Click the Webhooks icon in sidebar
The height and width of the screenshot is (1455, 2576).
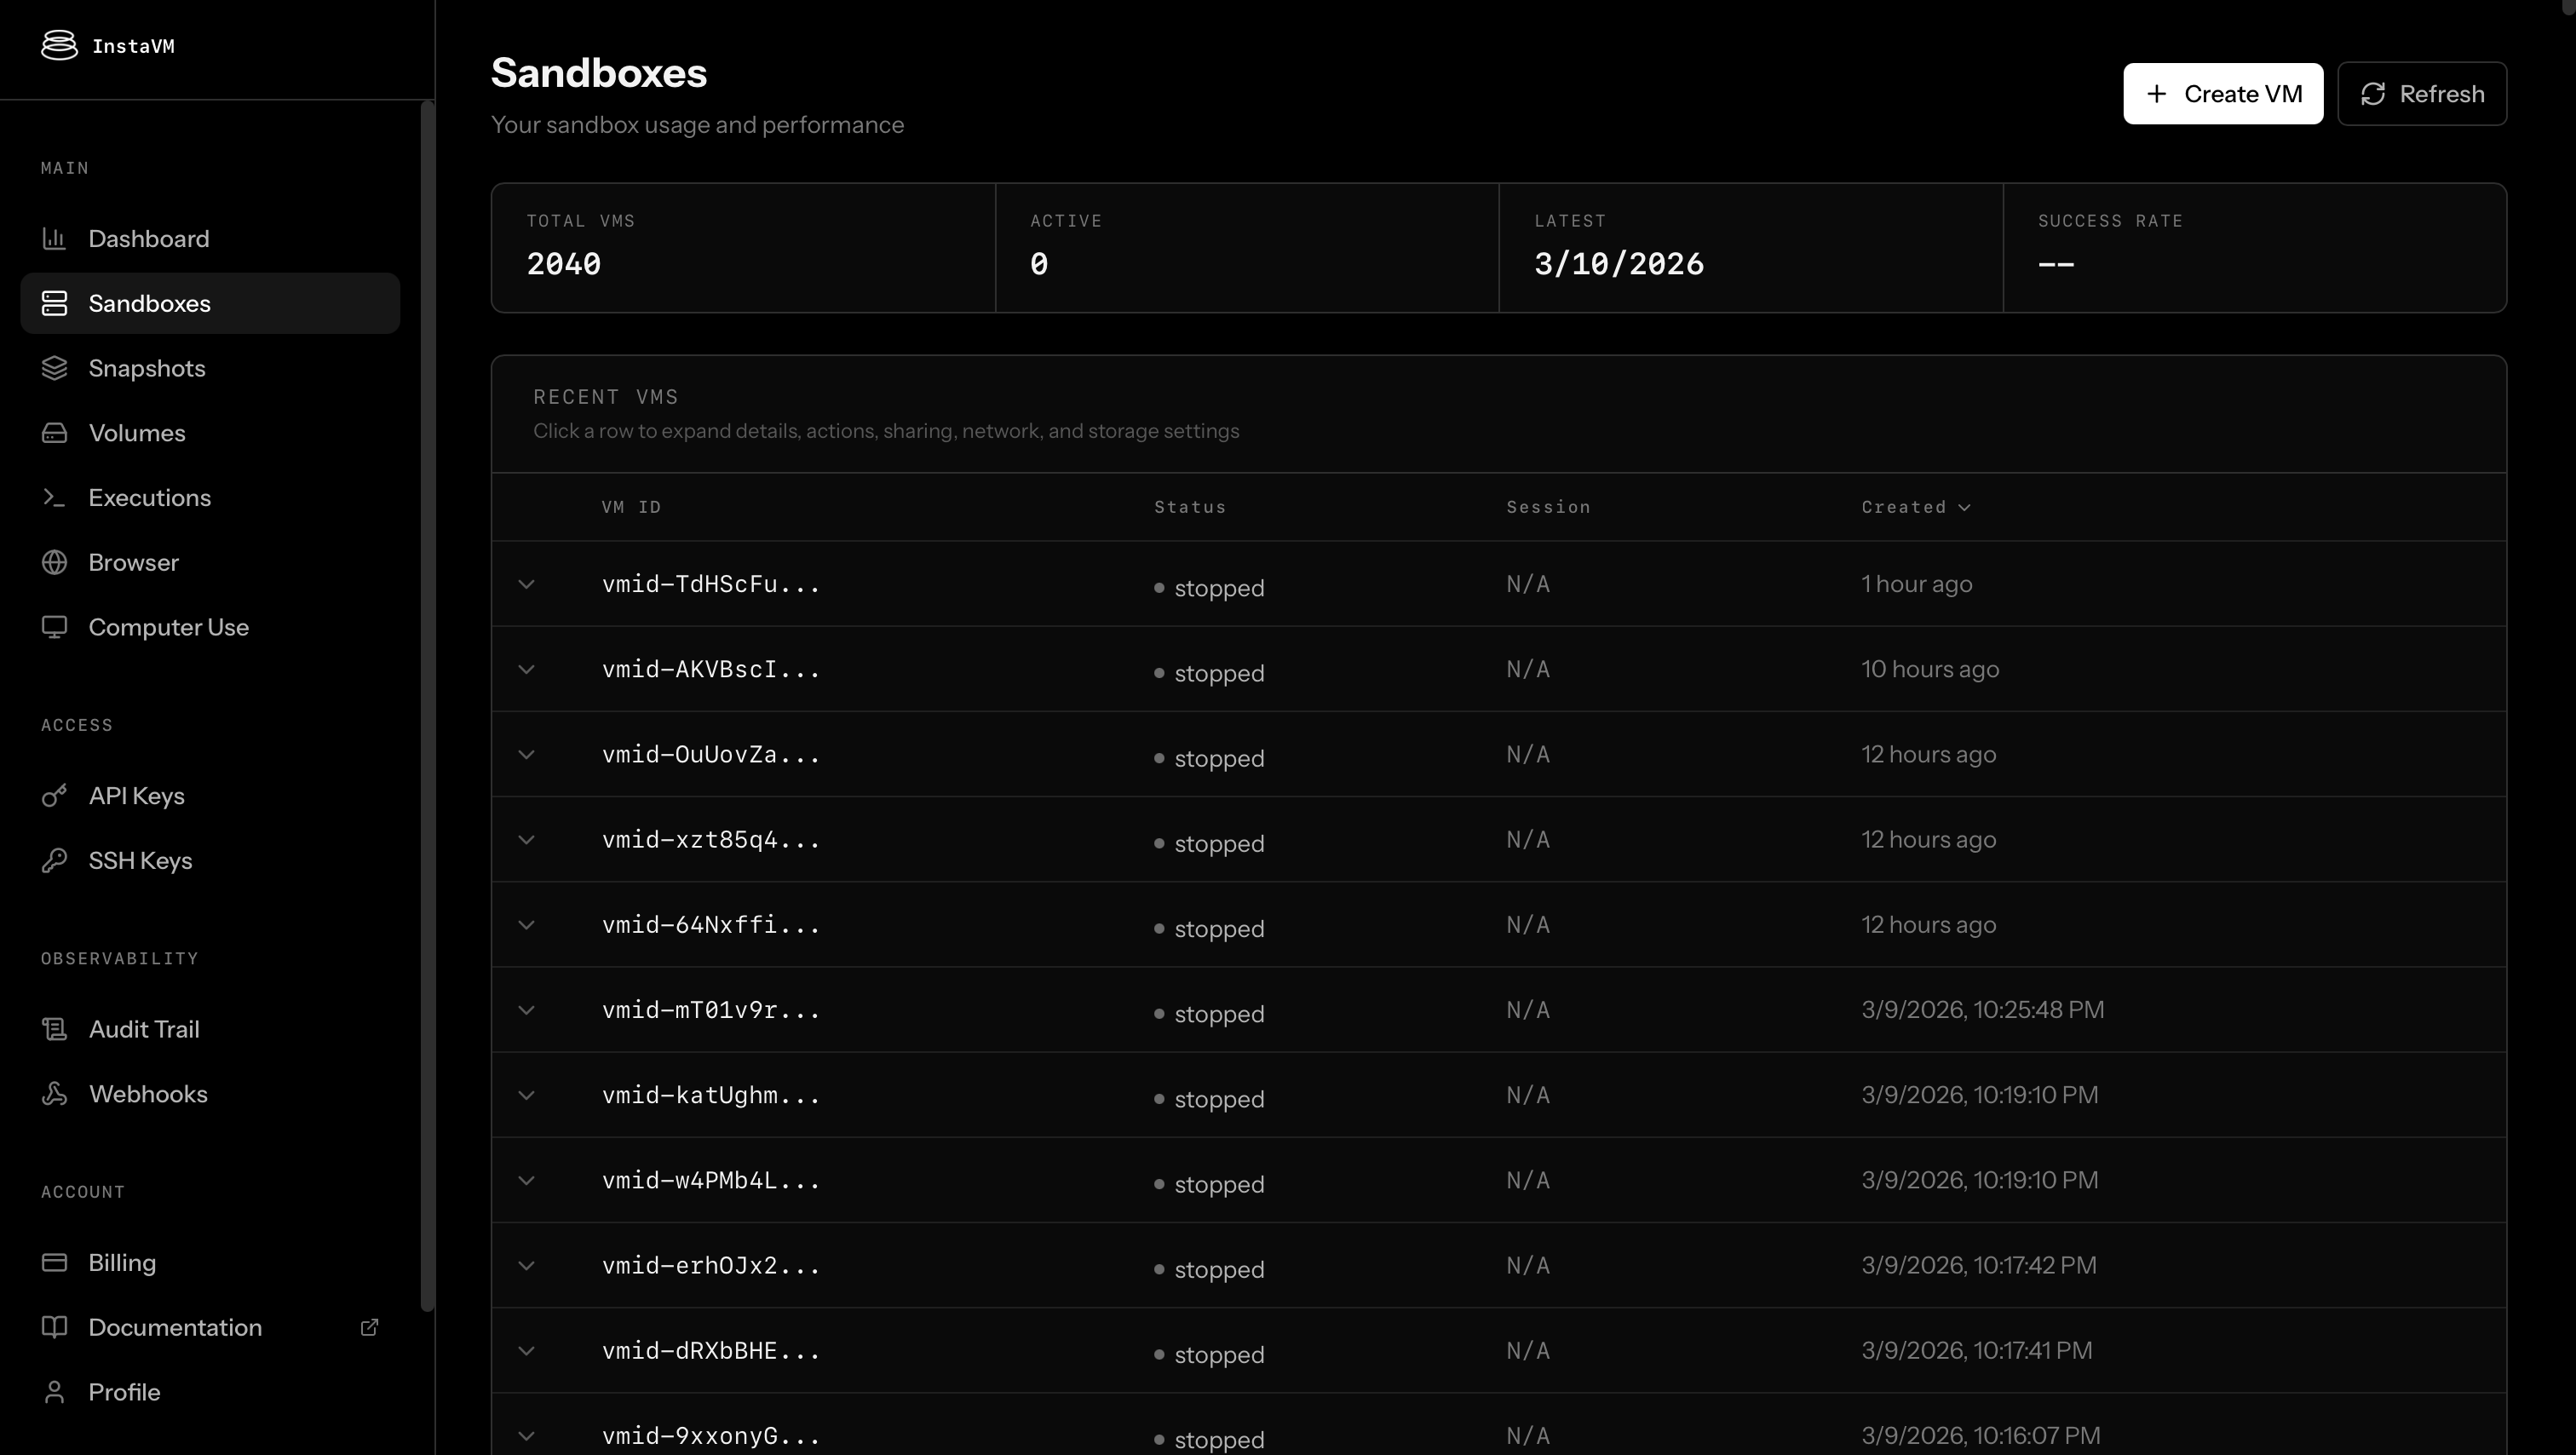tap(55, 1094)
